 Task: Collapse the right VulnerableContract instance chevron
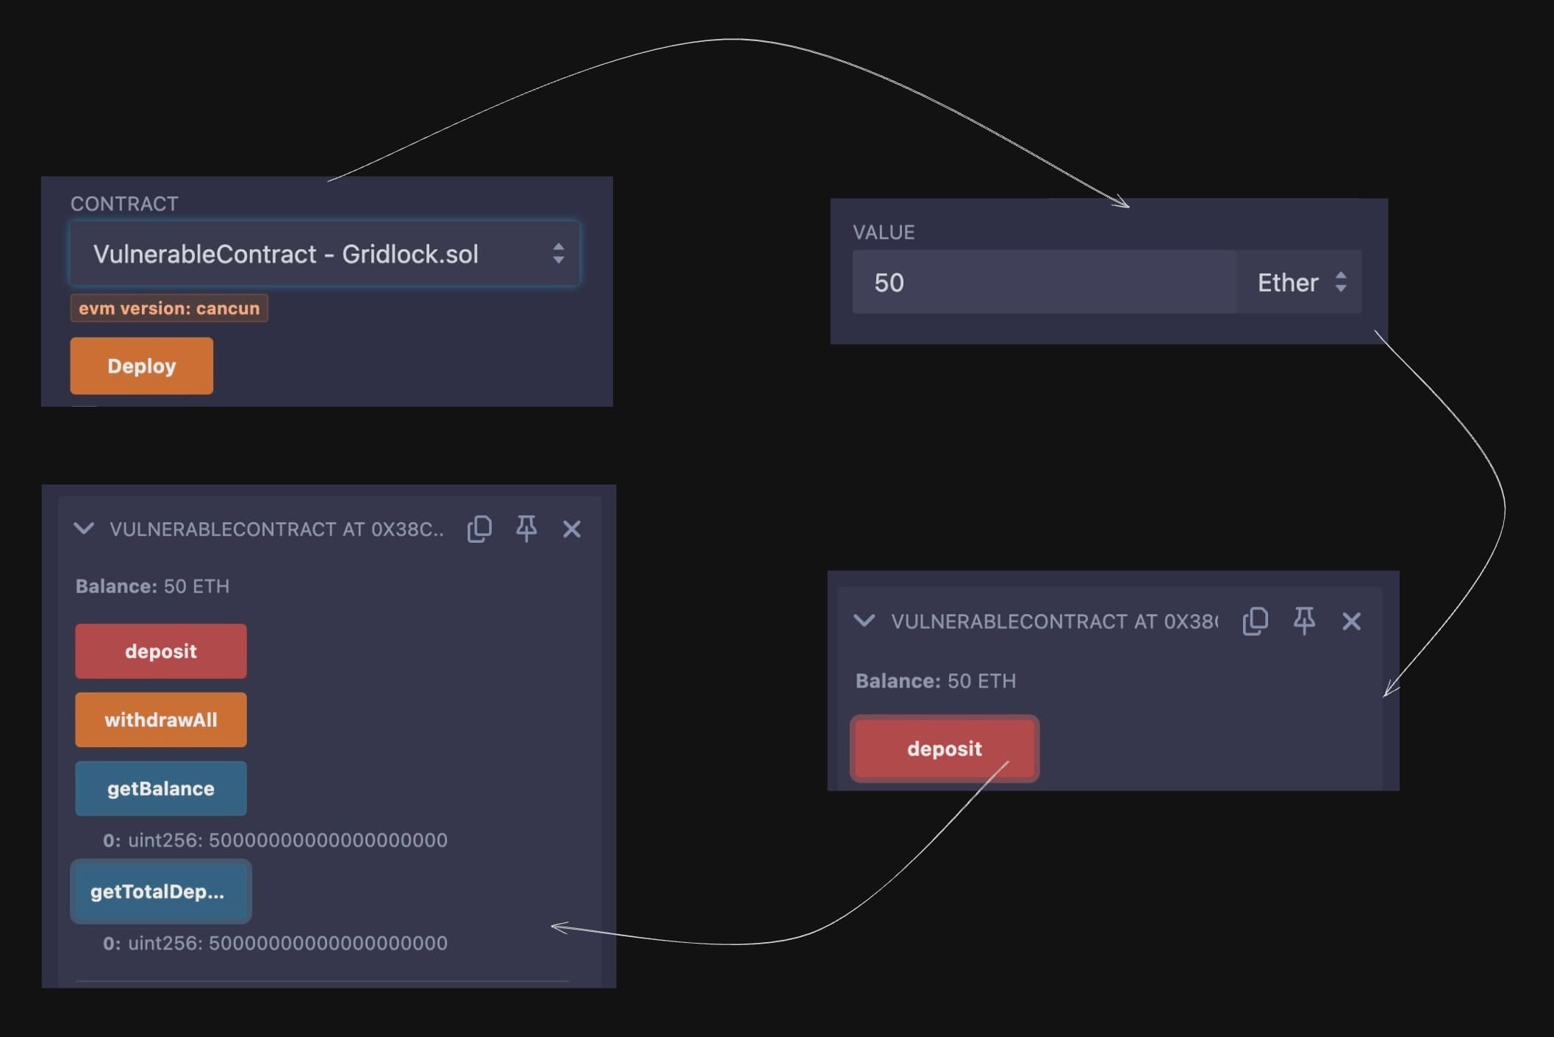point(864,621)
